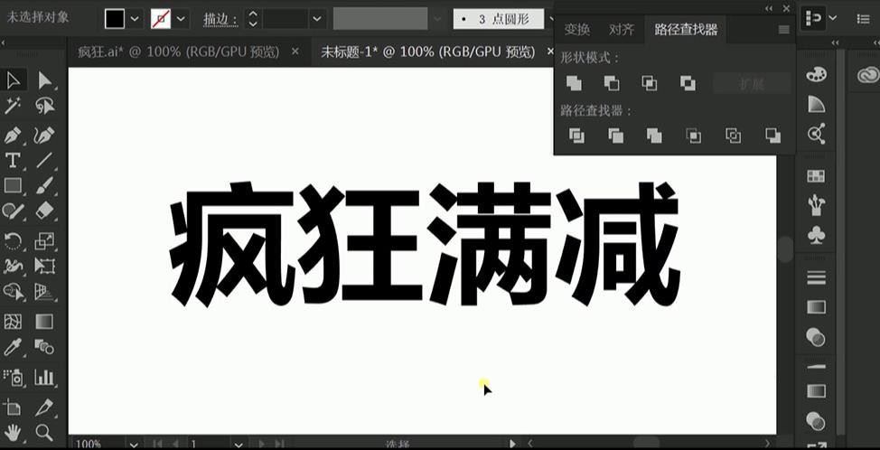
Task: Open the 变换 panel tab
Action: point(577,30)
